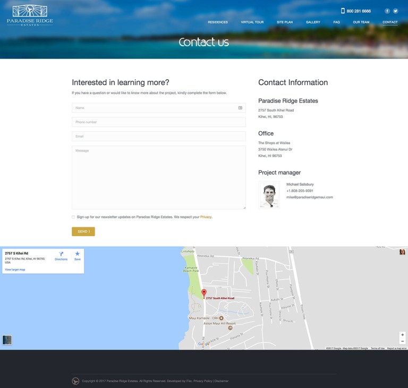Click the email mike@paradiseridgemaui.com
The image size is (408, 388).
pyautogui.click(x=310, y=197)
